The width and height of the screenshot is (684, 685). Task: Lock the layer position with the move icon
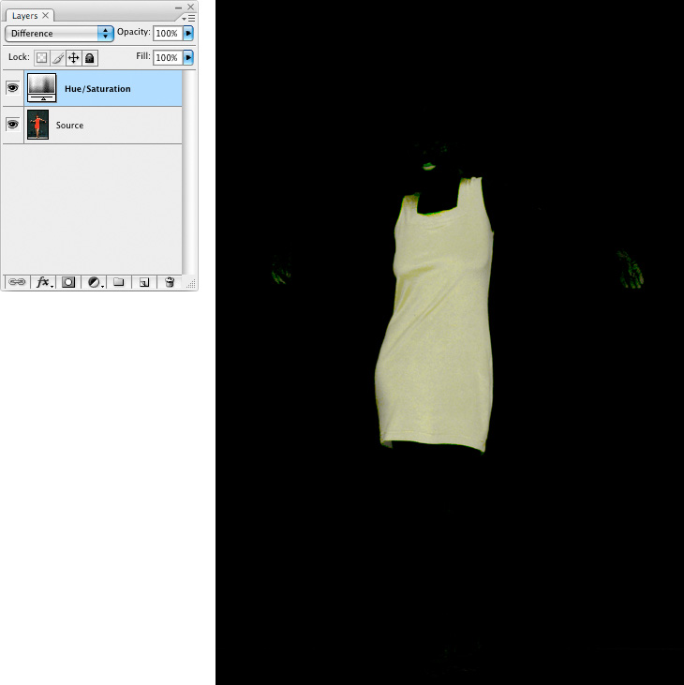73,58
